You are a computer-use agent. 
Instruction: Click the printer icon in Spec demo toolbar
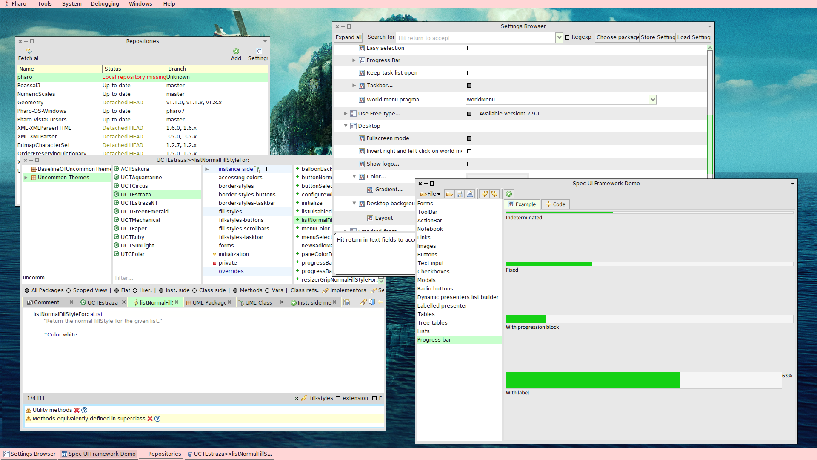[x=470, y=194]
